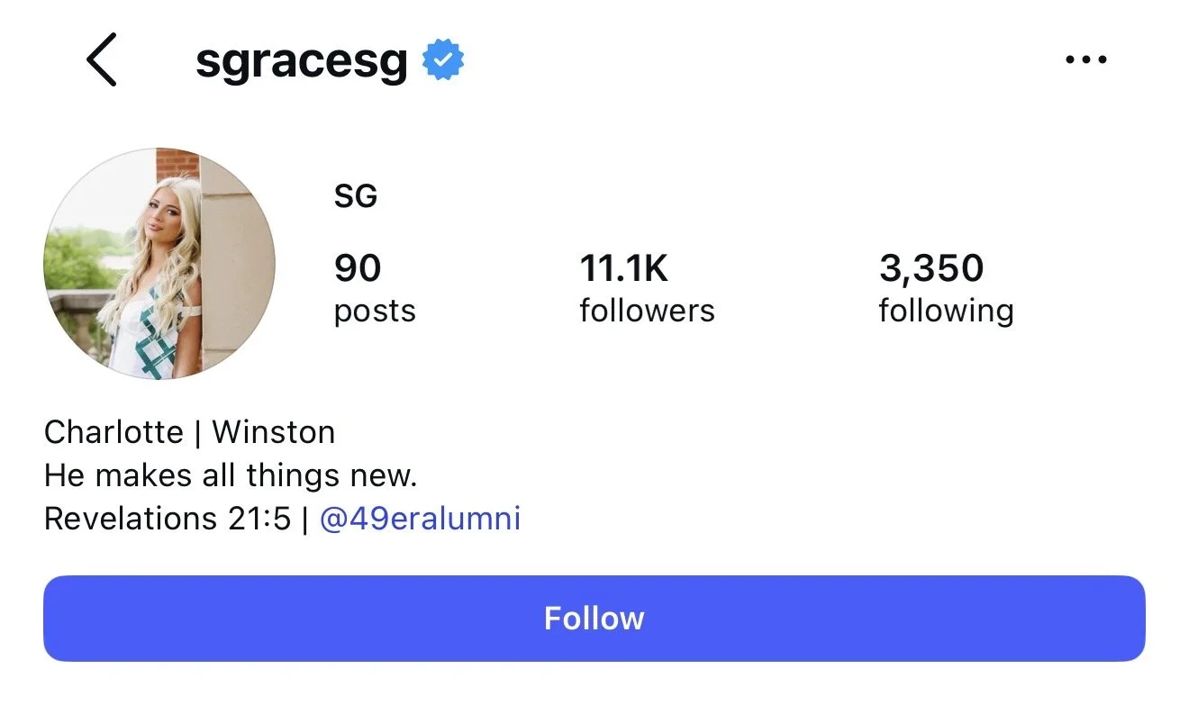
Task: Open the three-dot options menu
Action: tap(1085, 60)
